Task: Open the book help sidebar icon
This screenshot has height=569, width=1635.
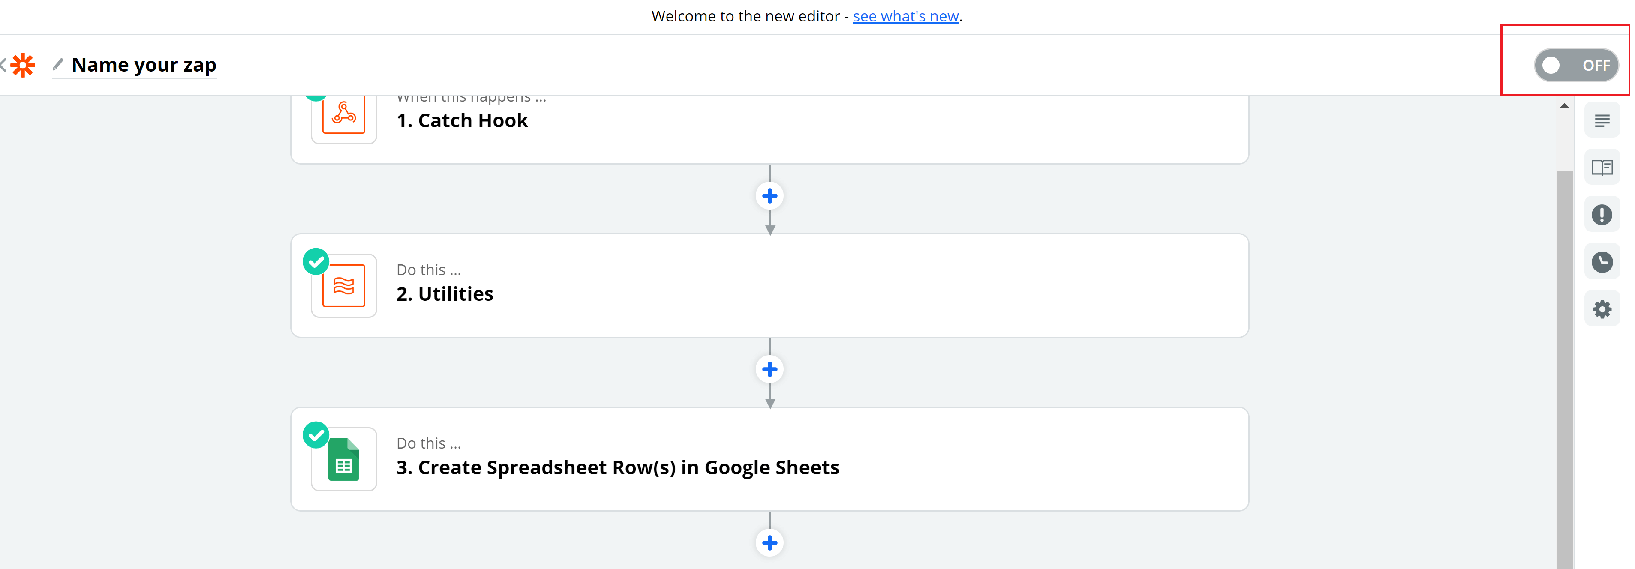Action: (x=1602, y=168)
